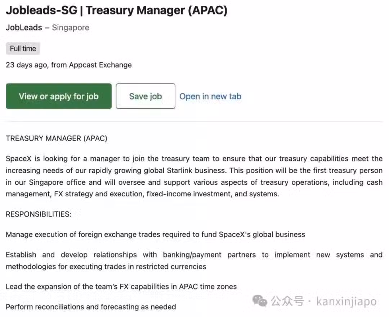Click the View or apply for job button

pyautogui.click(x=59, y=96)
